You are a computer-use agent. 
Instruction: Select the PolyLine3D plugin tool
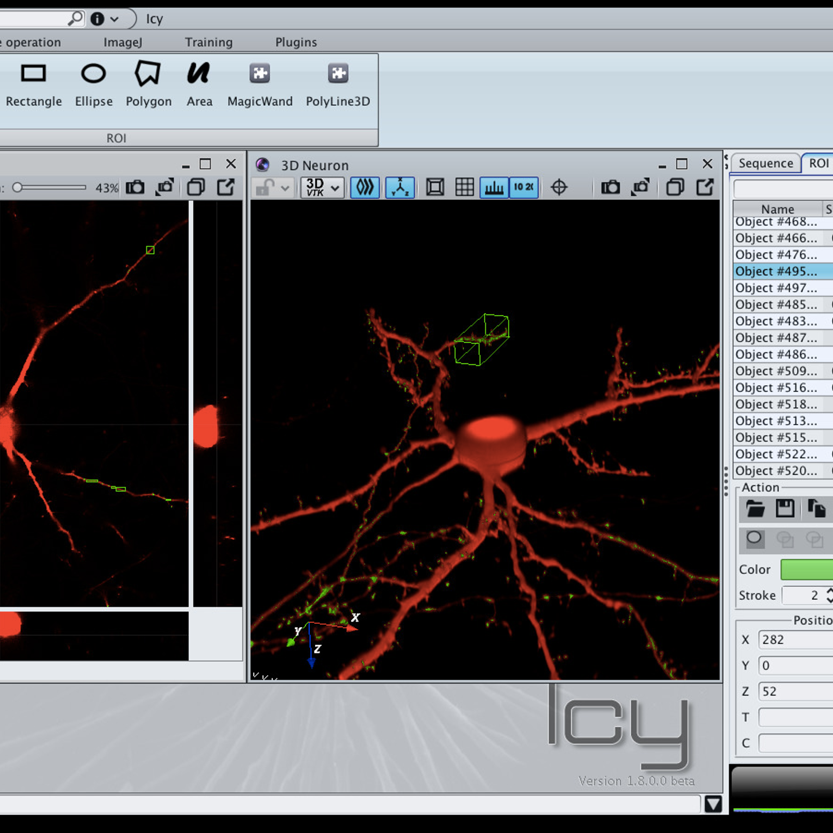pos(338,84)
